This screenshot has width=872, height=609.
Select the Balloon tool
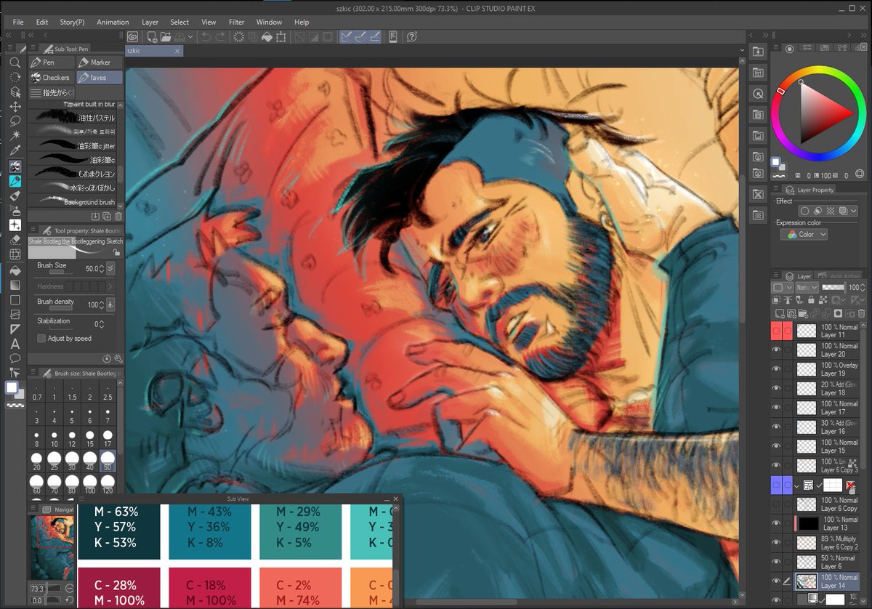15,358
